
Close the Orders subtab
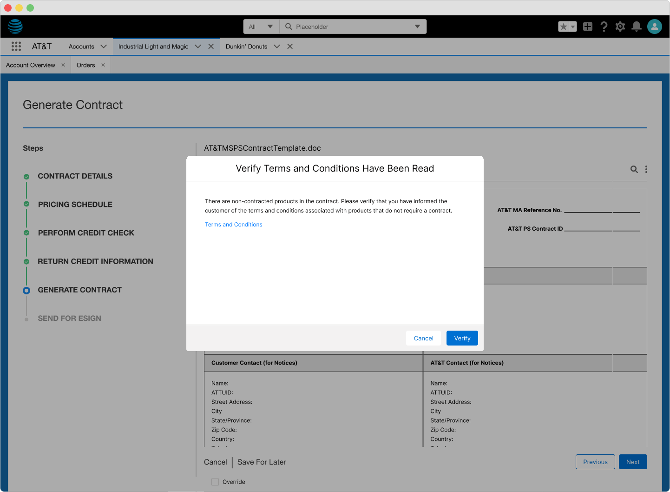[103, 65]
